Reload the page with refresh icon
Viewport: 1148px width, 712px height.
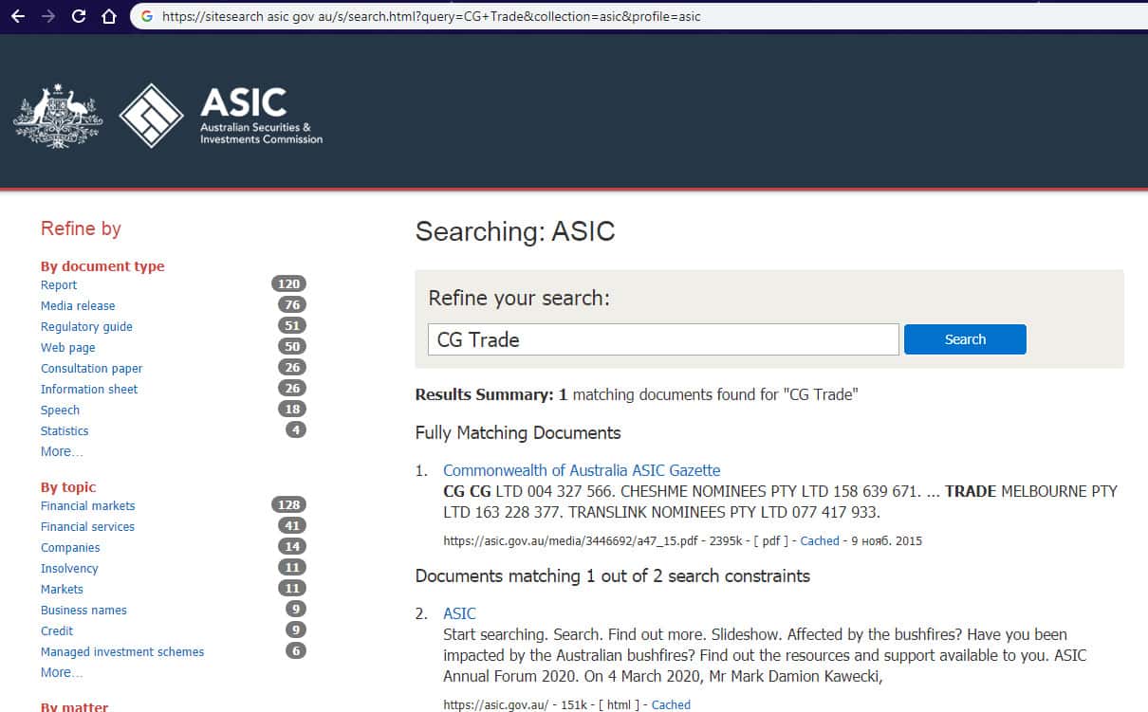(79, 16)
